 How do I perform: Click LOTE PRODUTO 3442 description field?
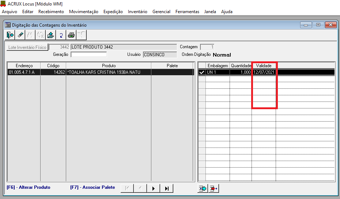coord(124,47)
